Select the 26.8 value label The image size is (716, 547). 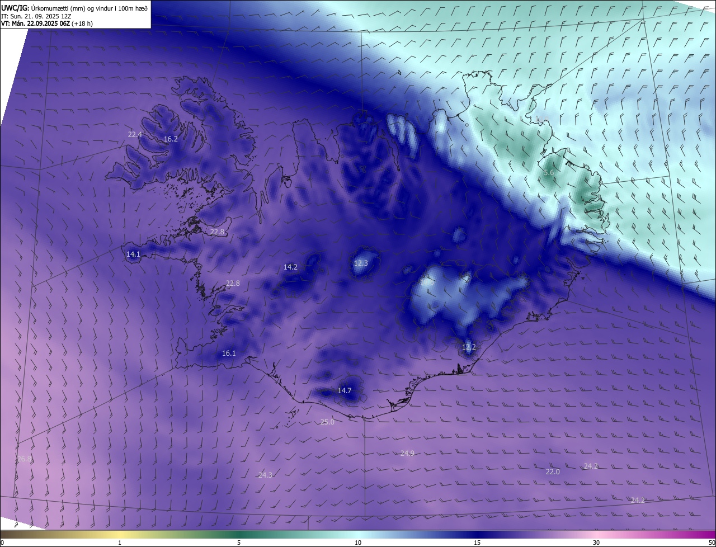[25, 459]
